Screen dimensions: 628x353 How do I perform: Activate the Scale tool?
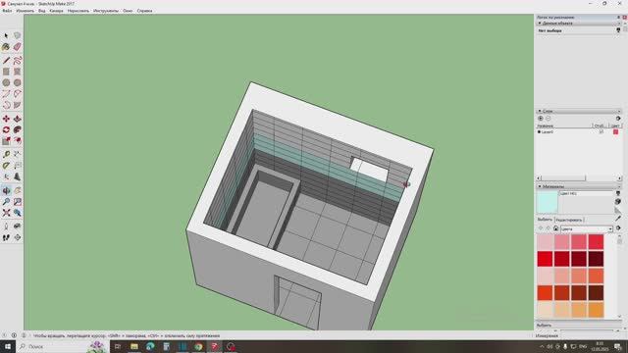coord(6,141)
